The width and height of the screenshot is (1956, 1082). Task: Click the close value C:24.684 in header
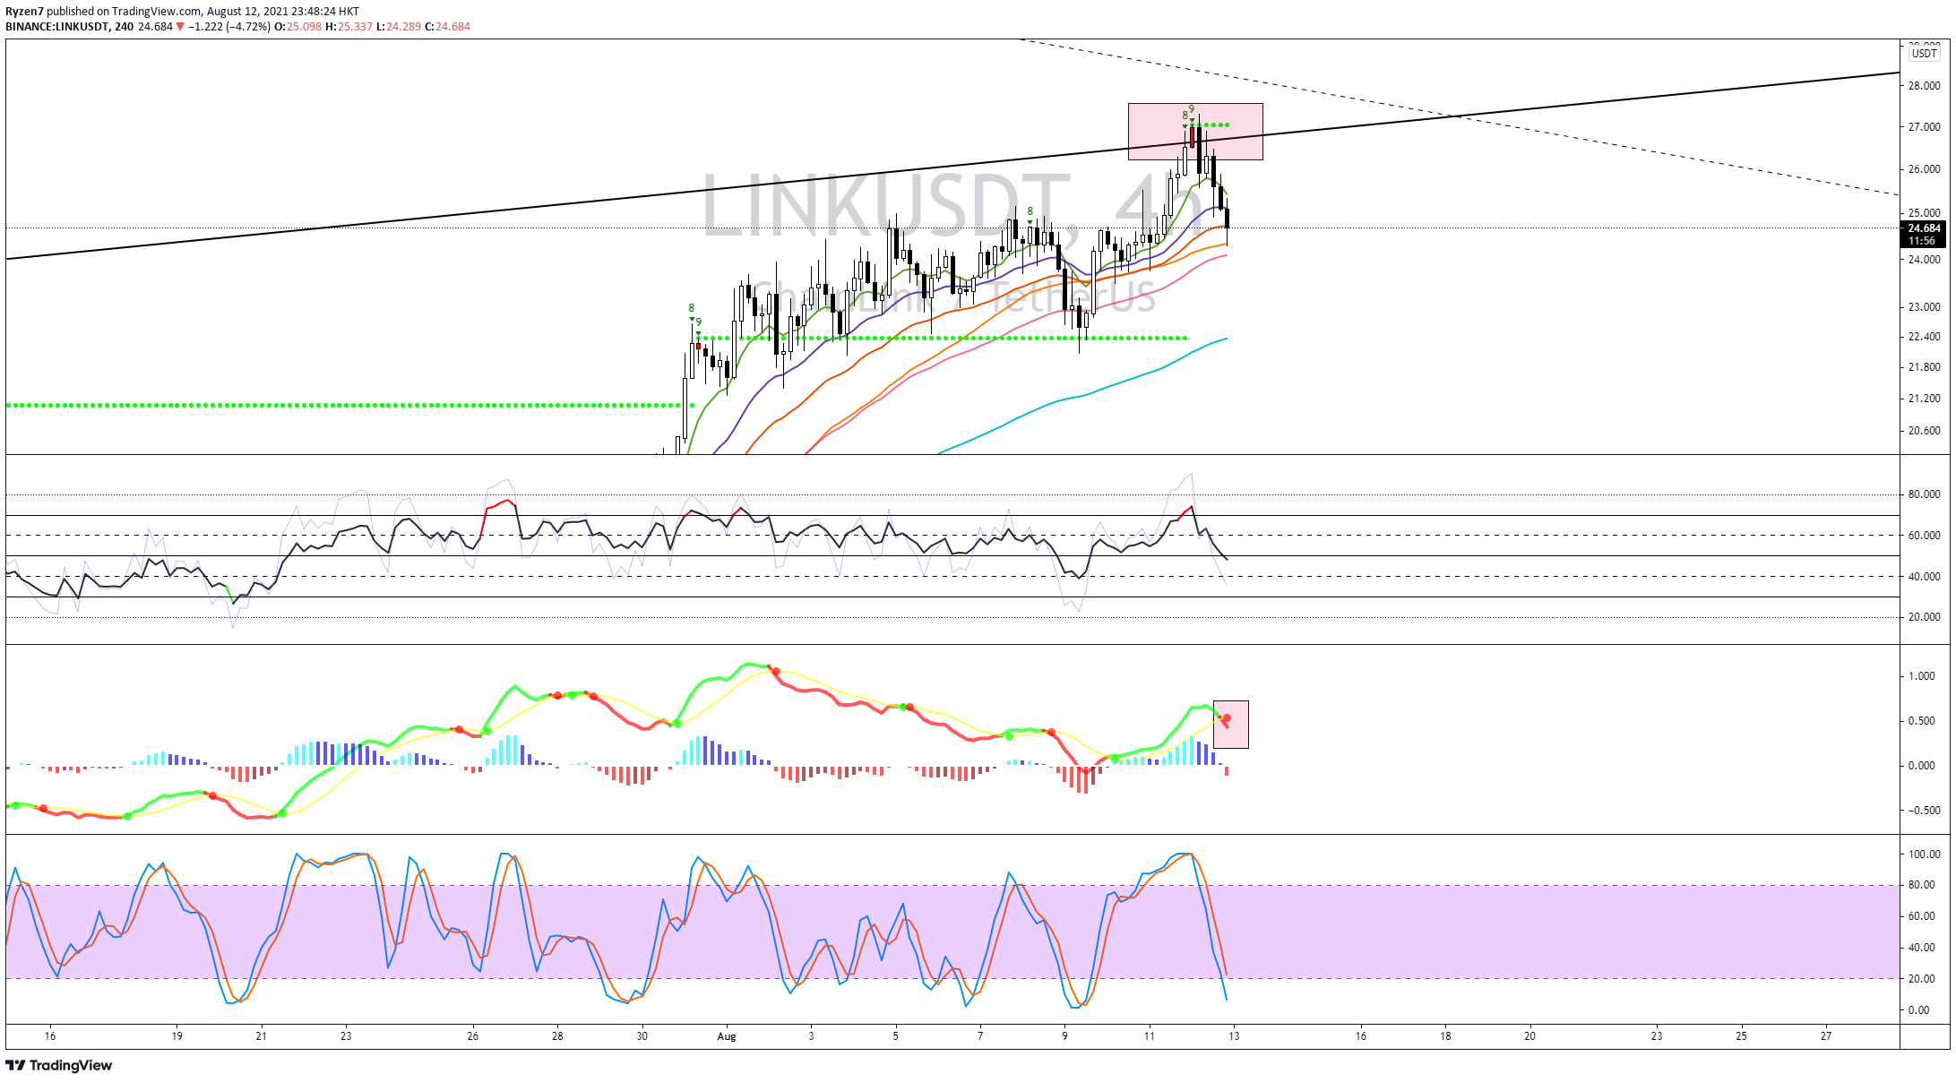(447, 27)
